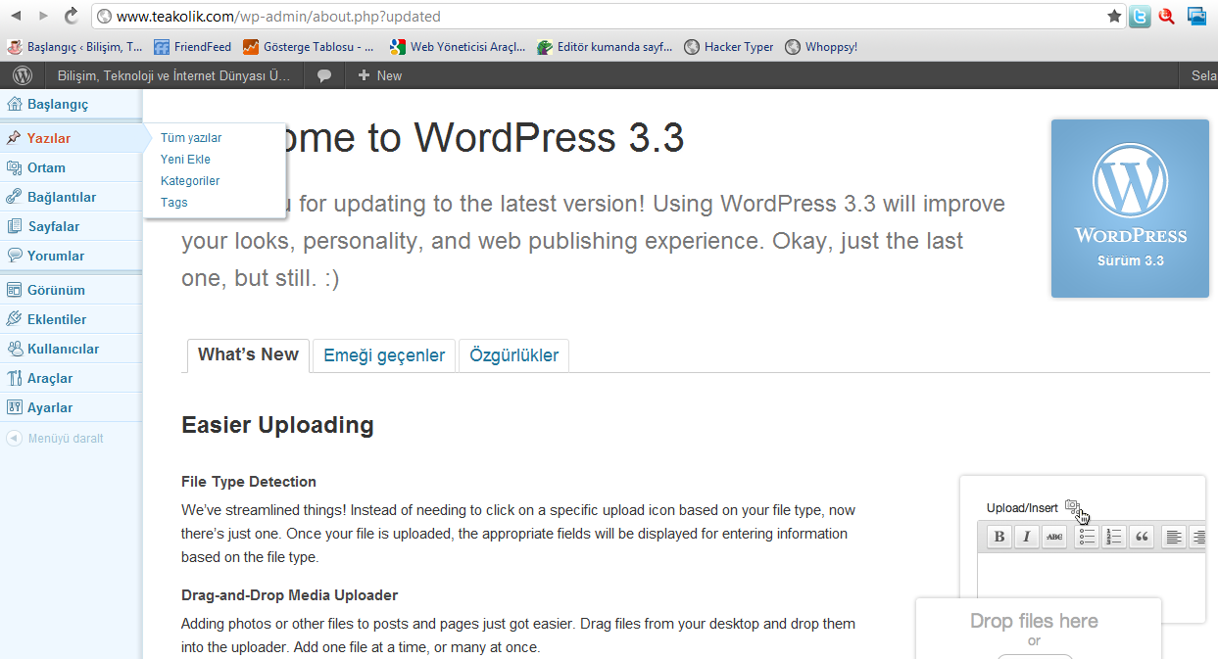This screenshot has height=659, width=1218.
Task: Open the Başlangıç sidebar menu
Action: pyautogui.click(x=71, y=104)
